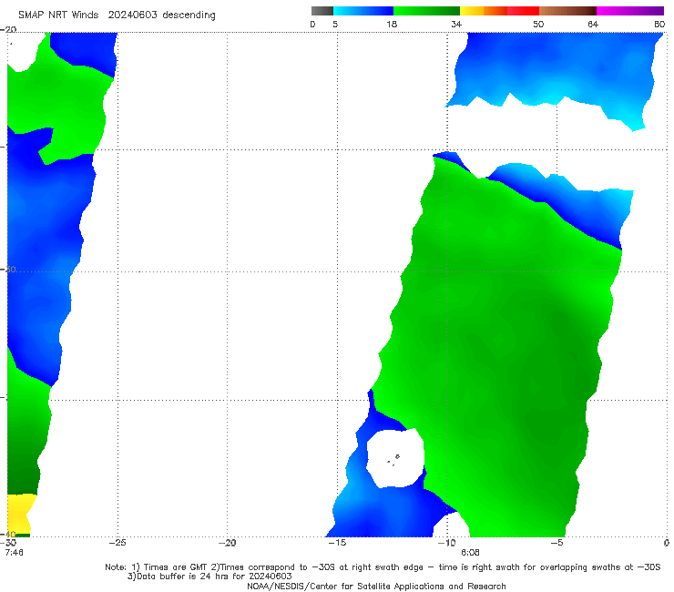674x592 pixels.
Task: Click longitude axis label '-10'
Action: [x=446, y=543]
